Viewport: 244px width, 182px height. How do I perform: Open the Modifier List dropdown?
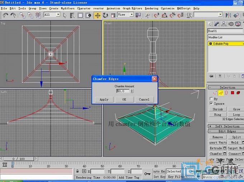[x=226, y=37]
